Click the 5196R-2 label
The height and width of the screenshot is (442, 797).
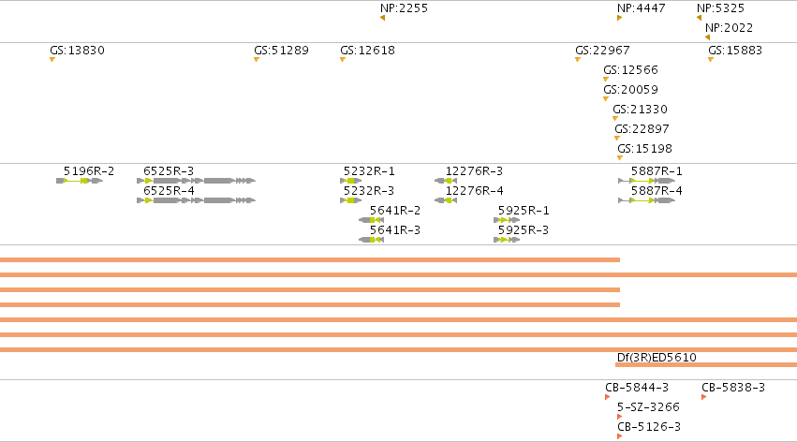(89, 171)
